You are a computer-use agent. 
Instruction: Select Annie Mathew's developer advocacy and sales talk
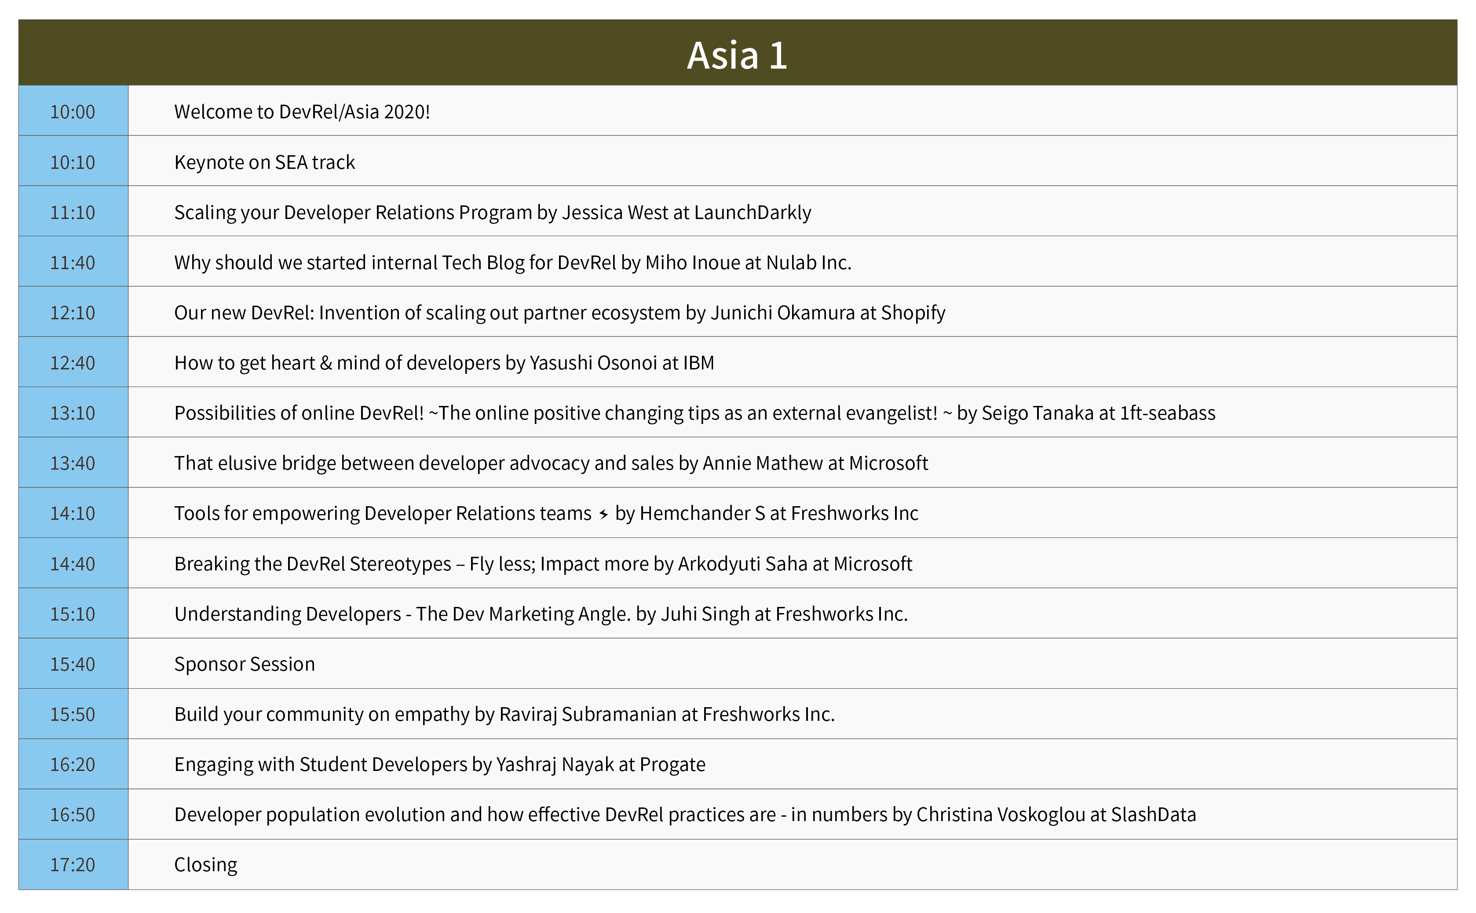[x=551, y=463]
